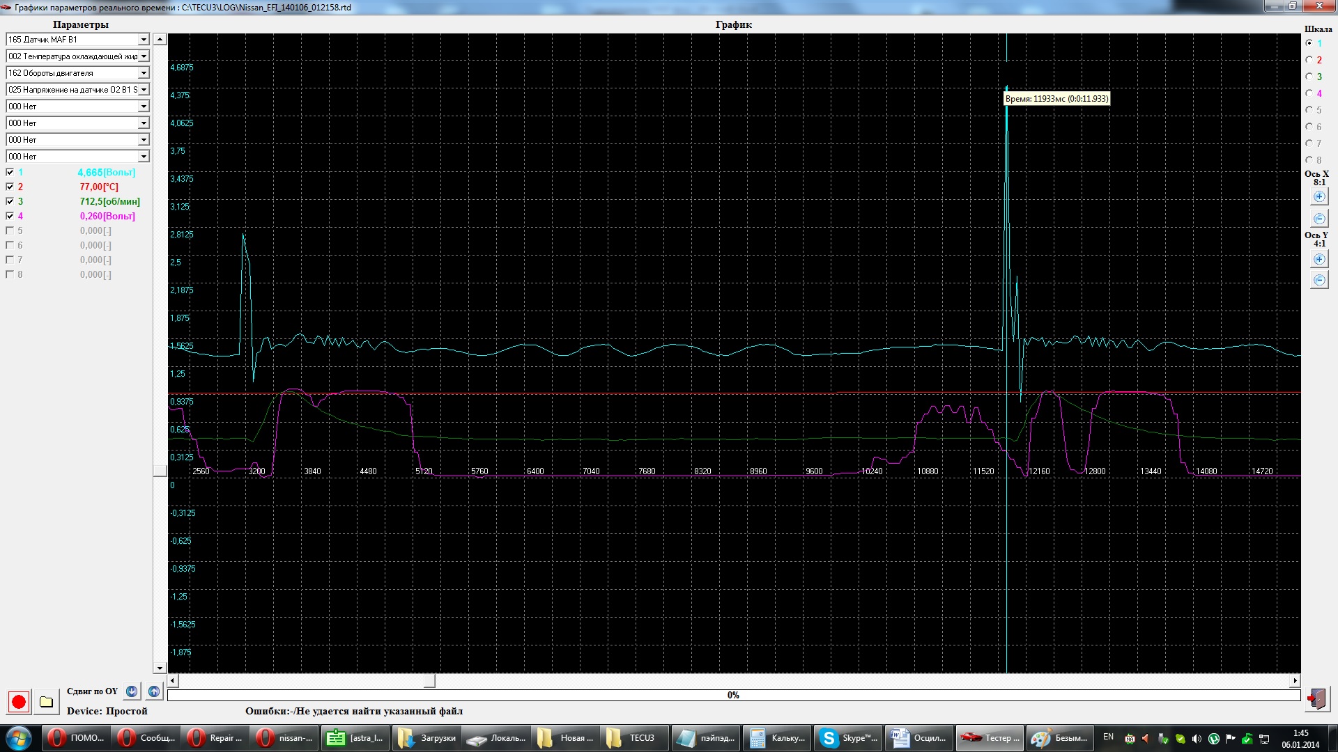This screenshot has width=1338, height=752.
Task: Shift the graph down along OY
Action: [x=132, y=691]
